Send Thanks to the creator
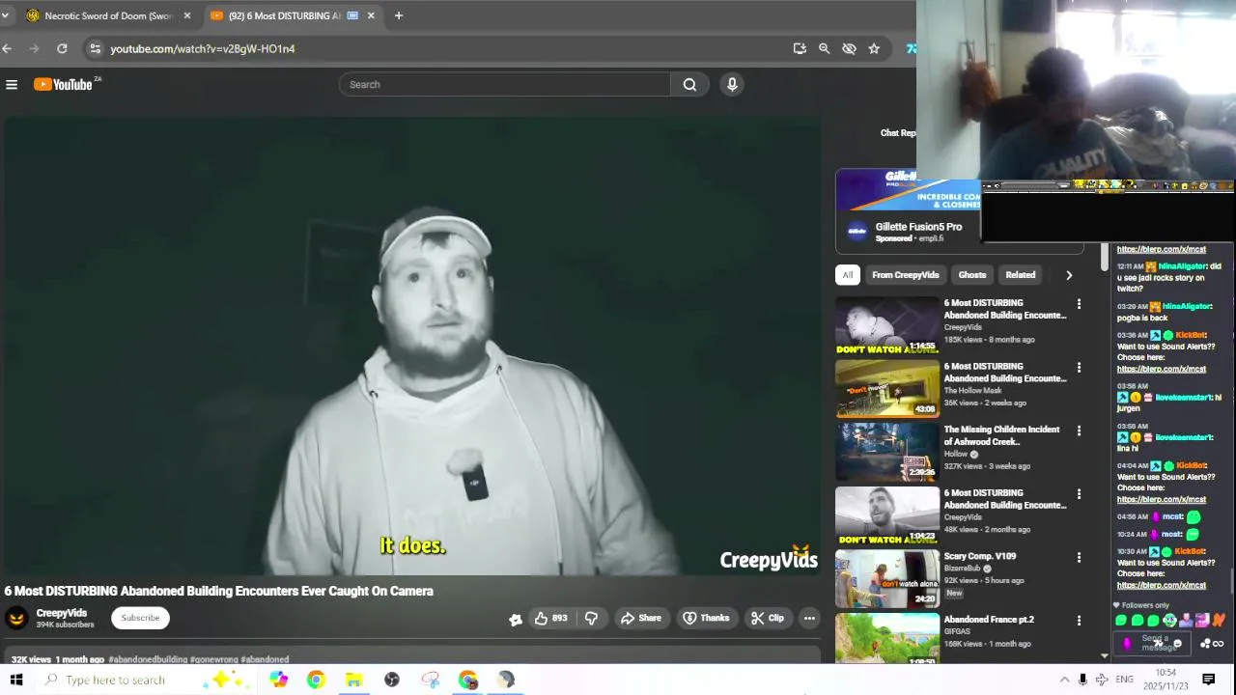This screenshot has height=695, width=1236. (x=706, y=618)
